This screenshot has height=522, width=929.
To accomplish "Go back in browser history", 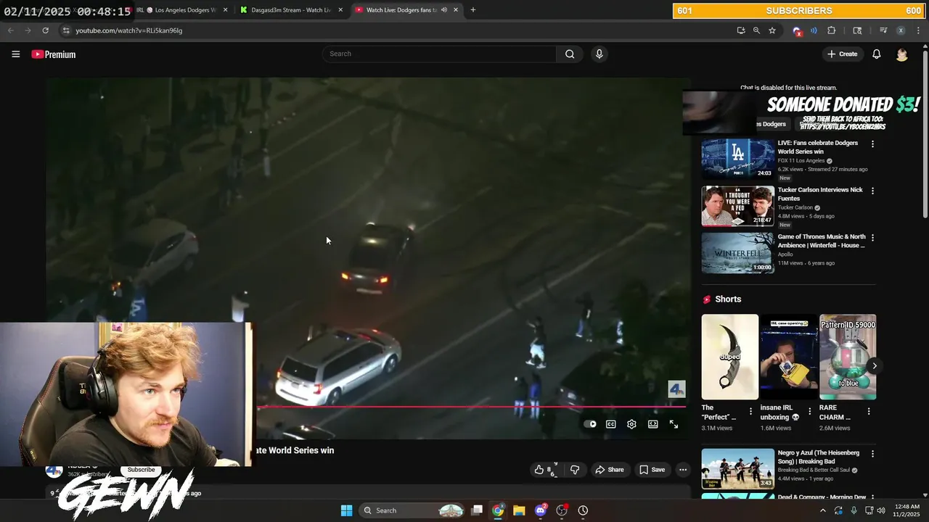I will point(11,30).
